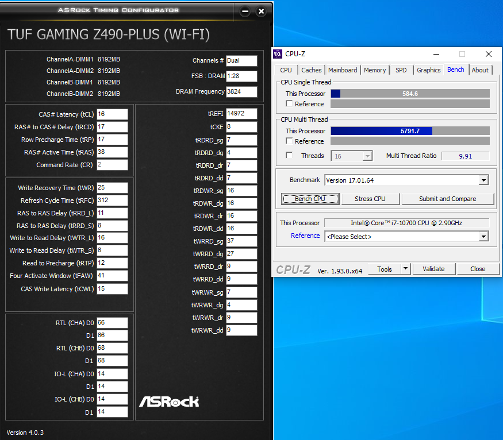The height and width of the screenshot is (440, 503).
Task: Click the Read to Precharge (tRTP) field
Action: tap(112, 263)
